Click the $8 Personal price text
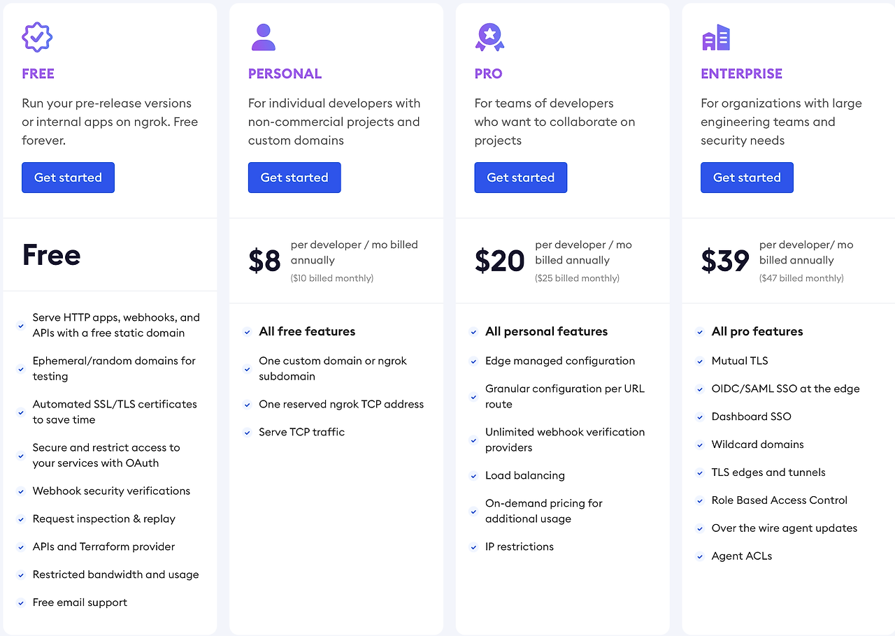 [264, 261]
